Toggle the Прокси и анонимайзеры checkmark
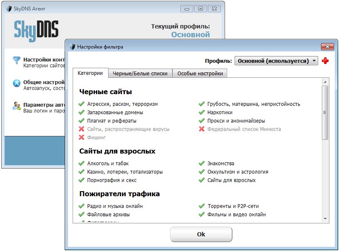339x251 pixels. tap(202, 120)
